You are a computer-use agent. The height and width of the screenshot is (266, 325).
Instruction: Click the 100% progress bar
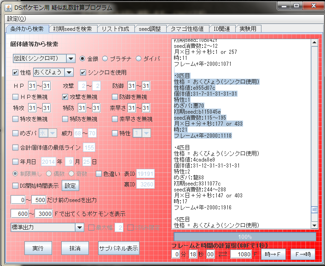click(x=245, y=237)
